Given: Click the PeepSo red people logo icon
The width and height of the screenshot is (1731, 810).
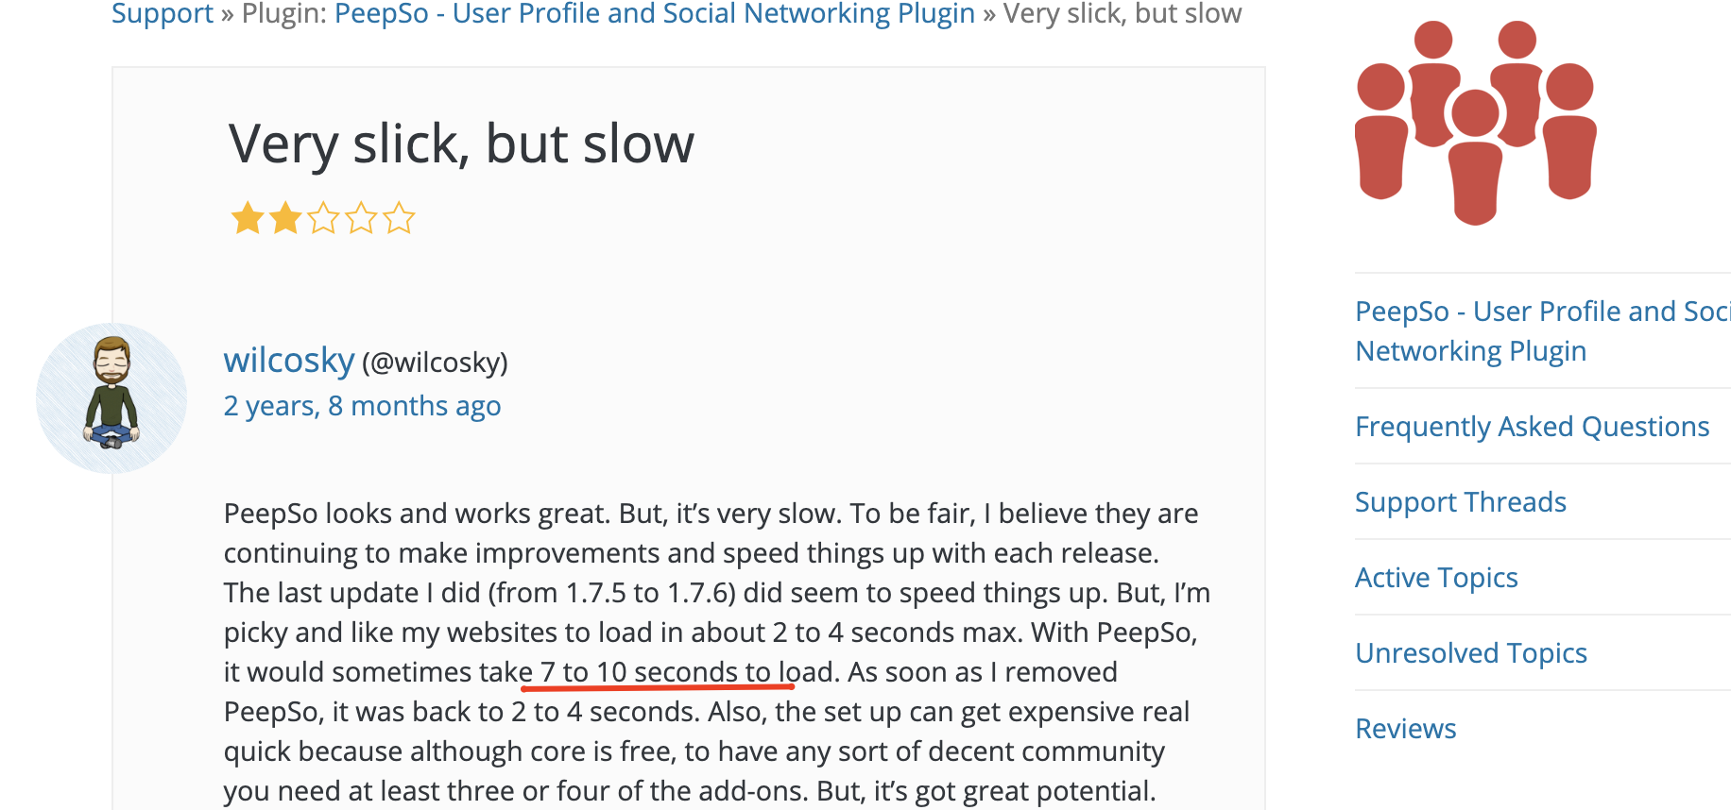Looking at the screenshot, I should (x=1475, y=123).
